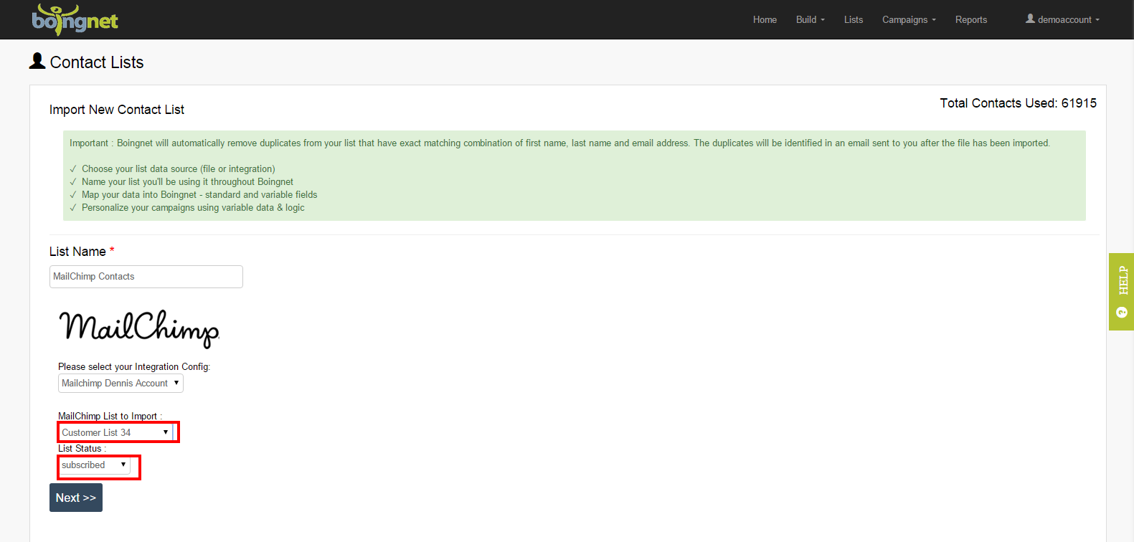Click the Boingnet logo
The image size is (1134, 542).
click(x=75, y=19)
